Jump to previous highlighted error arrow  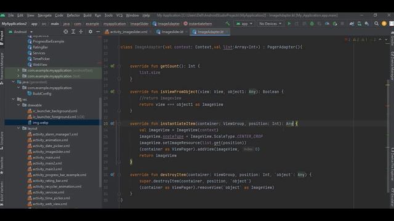tap(380, 39)
